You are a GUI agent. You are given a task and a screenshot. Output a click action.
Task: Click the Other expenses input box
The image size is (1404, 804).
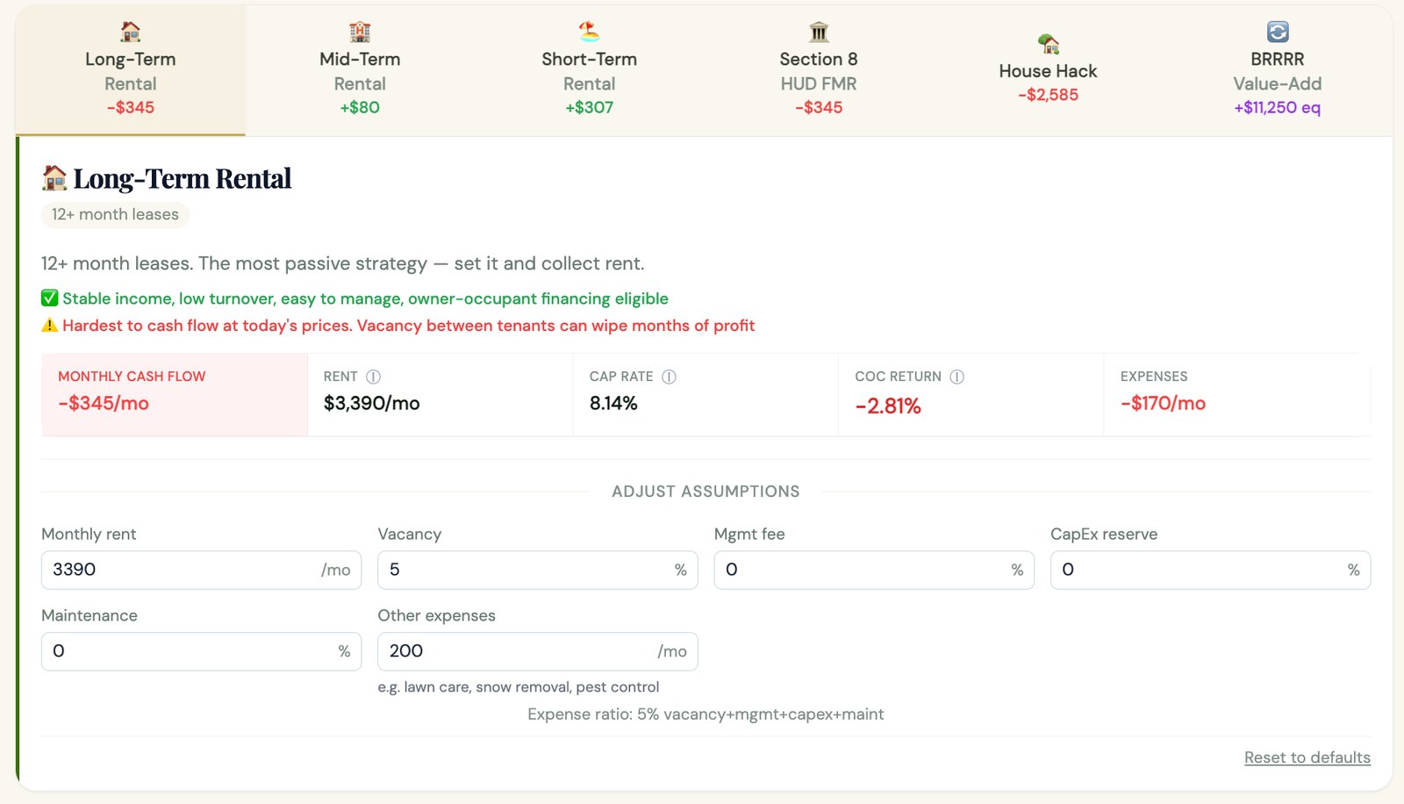click(536, 651)
